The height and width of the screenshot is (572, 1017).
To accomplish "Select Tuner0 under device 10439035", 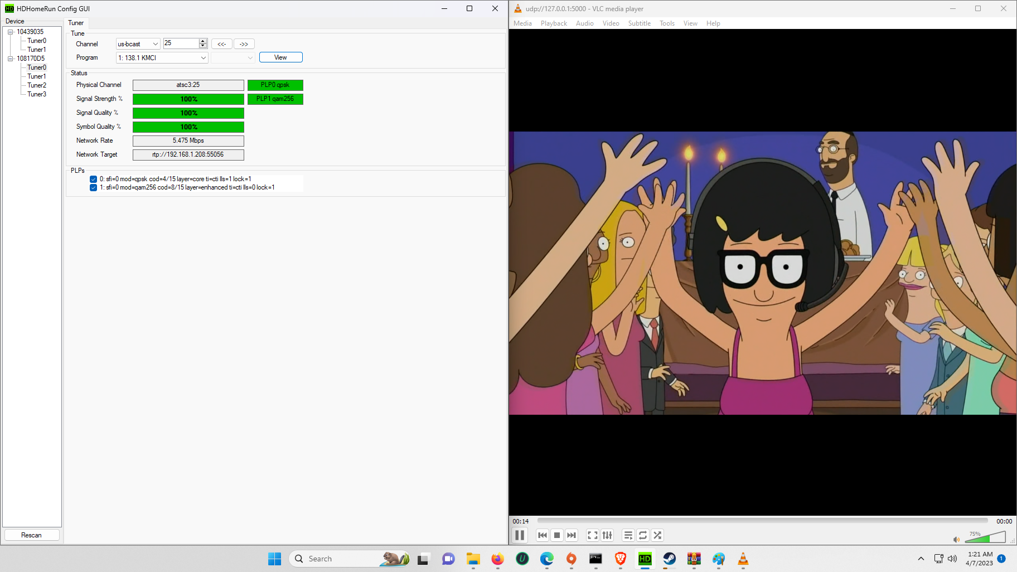I will pos(37,41).
